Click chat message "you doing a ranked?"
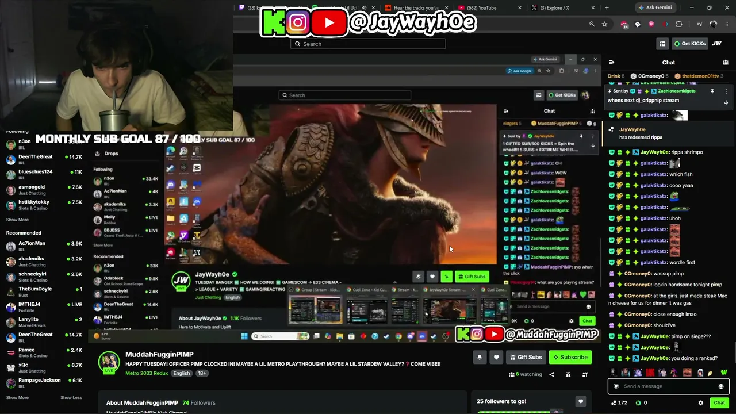 694,358
